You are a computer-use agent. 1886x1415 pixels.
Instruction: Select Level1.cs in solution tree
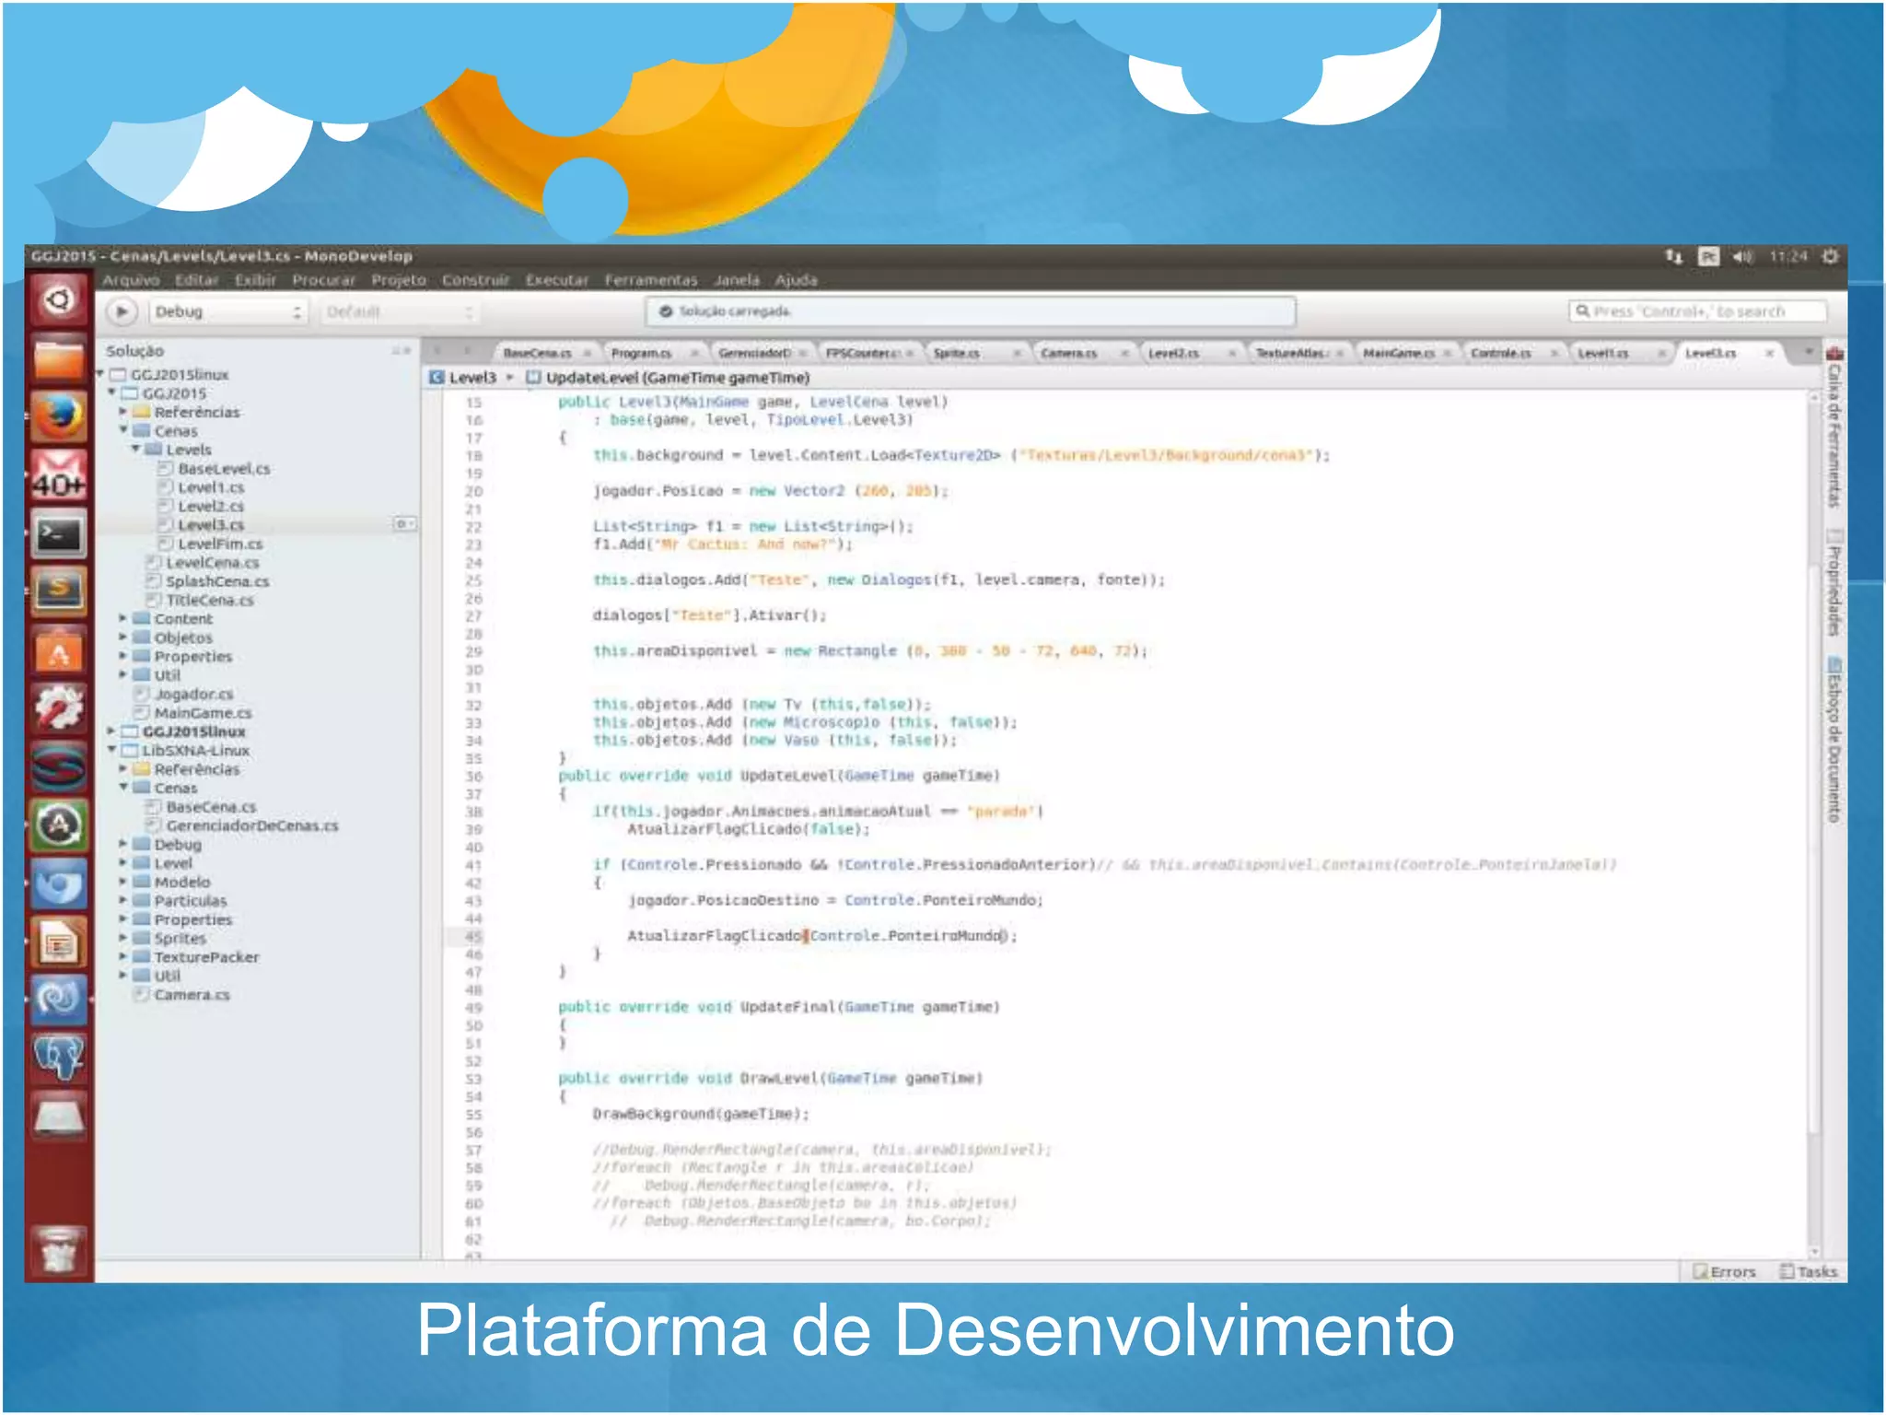[211, 487]
